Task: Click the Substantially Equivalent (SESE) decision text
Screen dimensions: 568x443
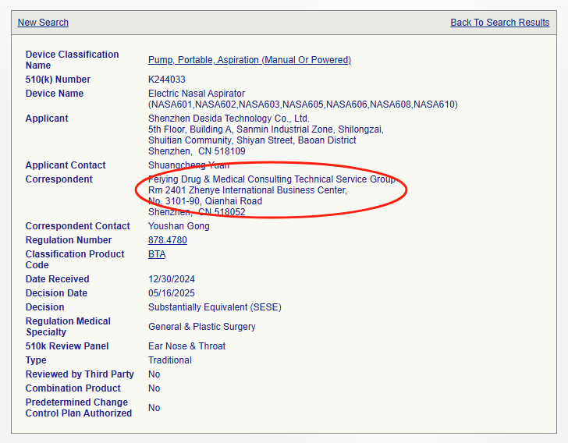Action: pyautogui.click(x=215, y=307)
